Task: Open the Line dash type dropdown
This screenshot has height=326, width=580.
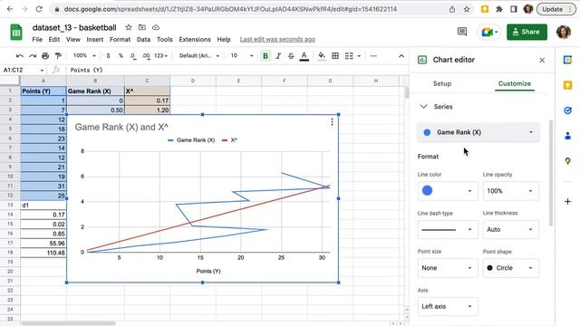Action: pos(448,229)
